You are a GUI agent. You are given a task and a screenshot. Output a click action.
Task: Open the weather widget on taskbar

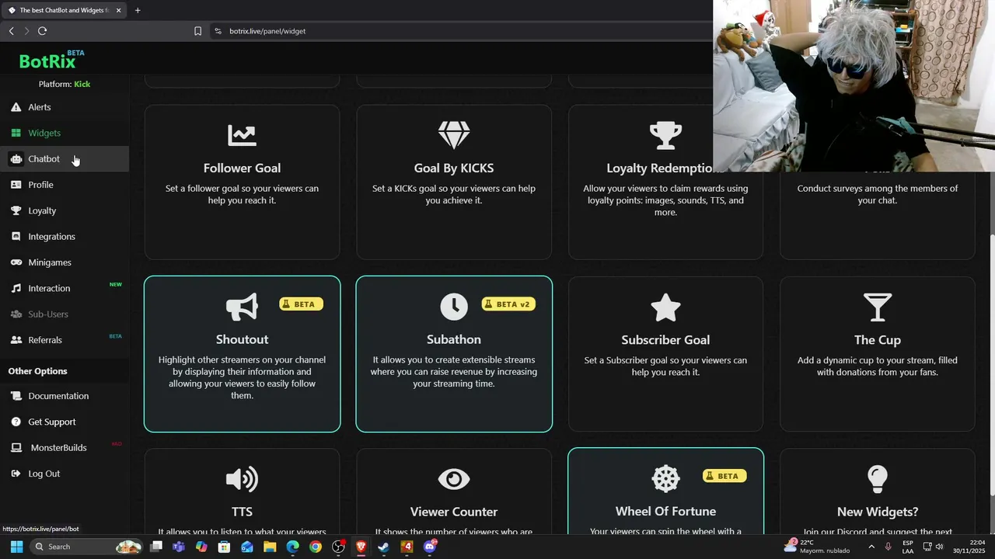pyautogui.click(x=817, y=547)
